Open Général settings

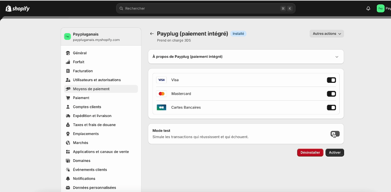(x=101, y=53)
